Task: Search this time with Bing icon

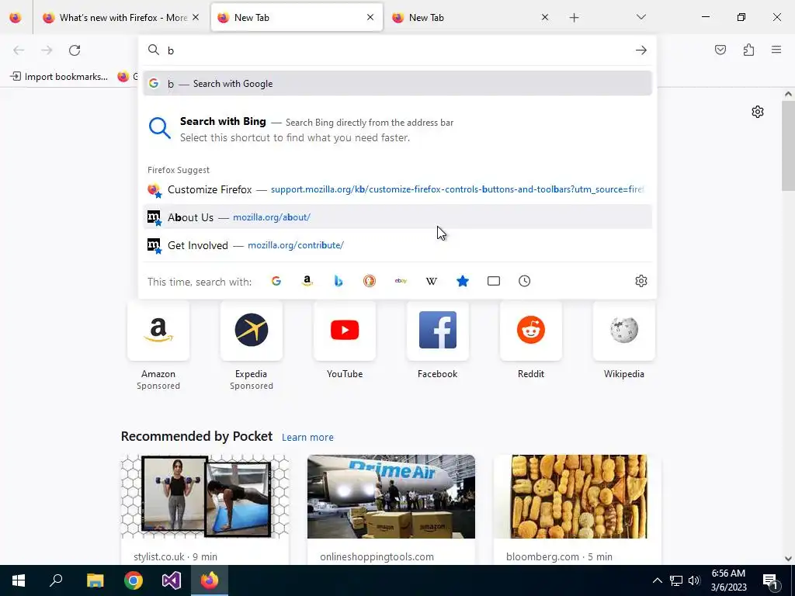Action: pyautogui.click(x=338, y=281)
